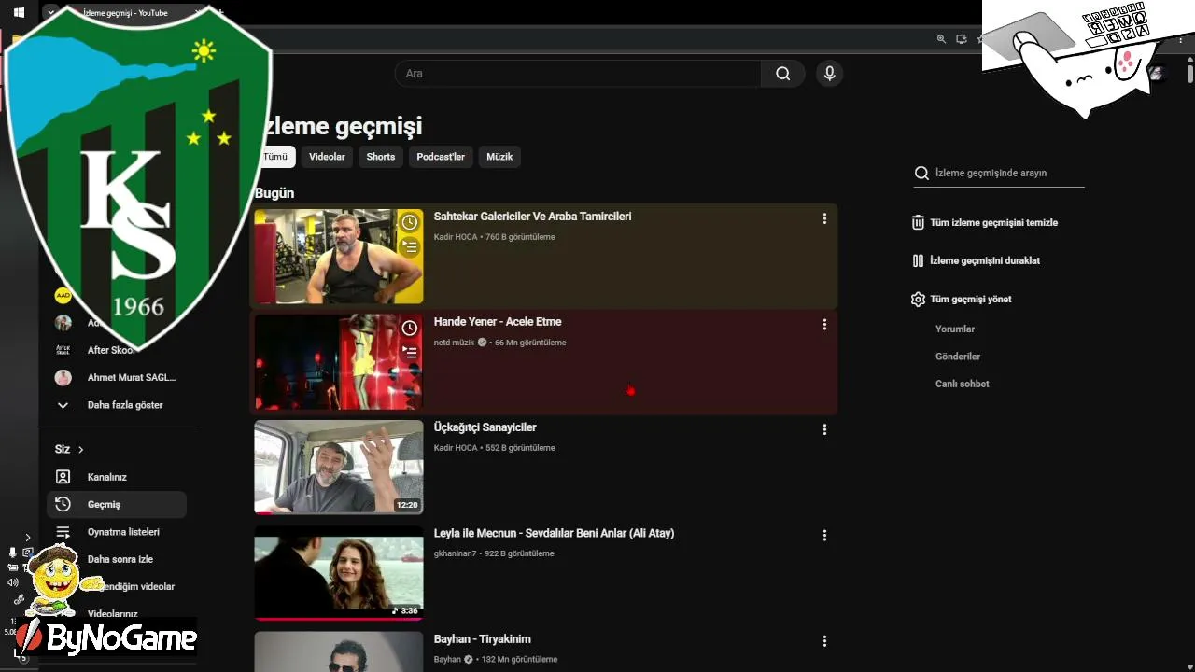Click 'Bayhan' channel name under Tiryakinim

click(447, 659)
